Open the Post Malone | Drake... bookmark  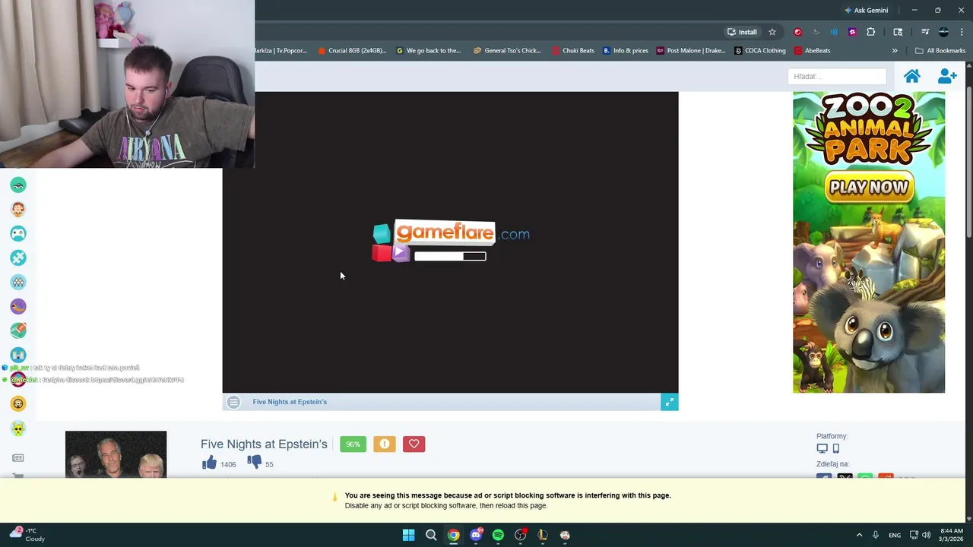coord(691,51)
